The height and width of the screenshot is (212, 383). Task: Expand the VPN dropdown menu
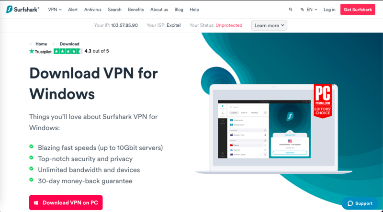(x=55, y=10)
